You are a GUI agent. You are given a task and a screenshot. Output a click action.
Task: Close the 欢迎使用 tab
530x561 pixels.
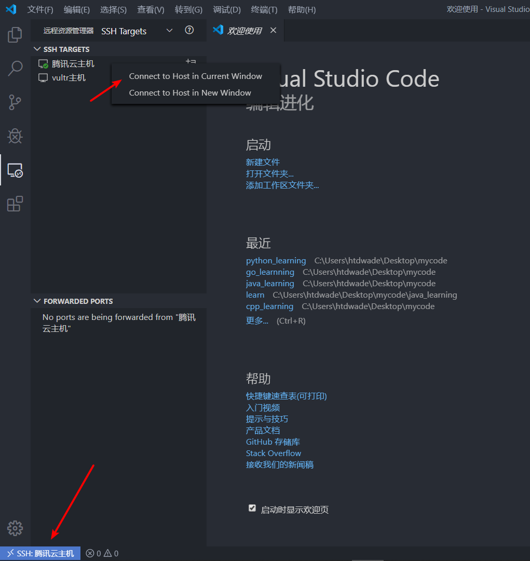273,31
